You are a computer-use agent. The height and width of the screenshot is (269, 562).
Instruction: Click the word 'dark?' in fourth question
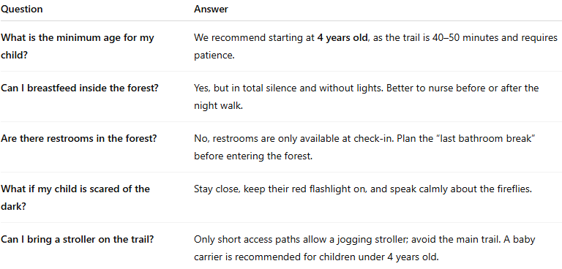tap(13, 207)
